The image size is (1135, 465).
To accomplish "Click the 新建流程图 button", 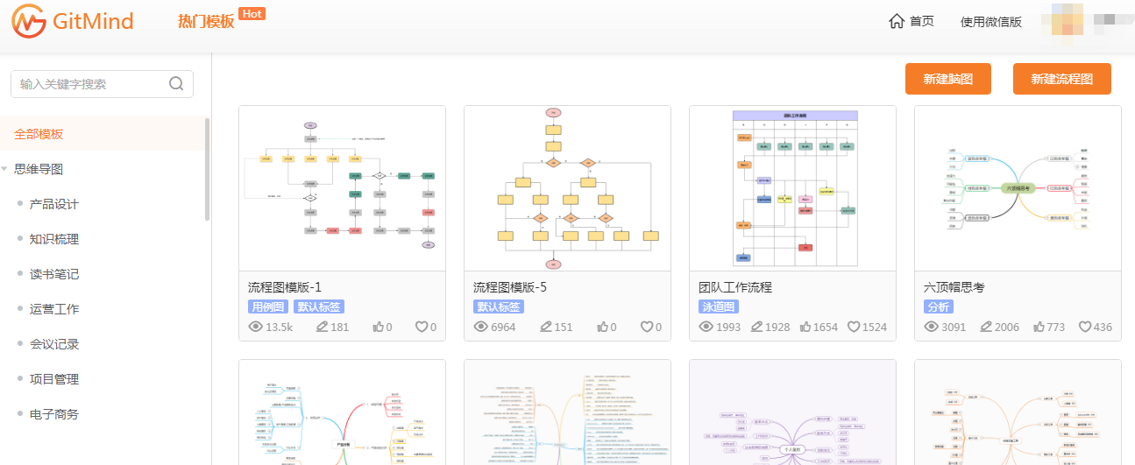I will pos(1061,79).
